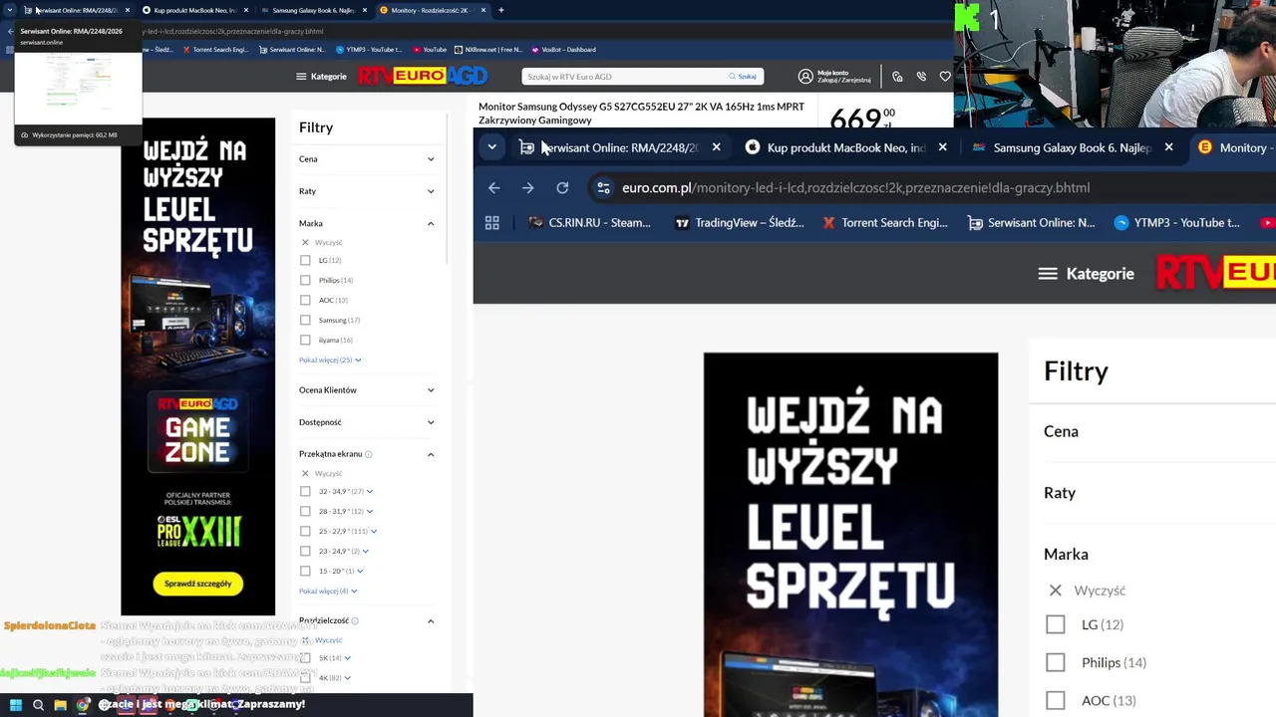Click forward arrow in magnified browser toolbar
This screenshot has width=1276, height=717.
[528, 187]
